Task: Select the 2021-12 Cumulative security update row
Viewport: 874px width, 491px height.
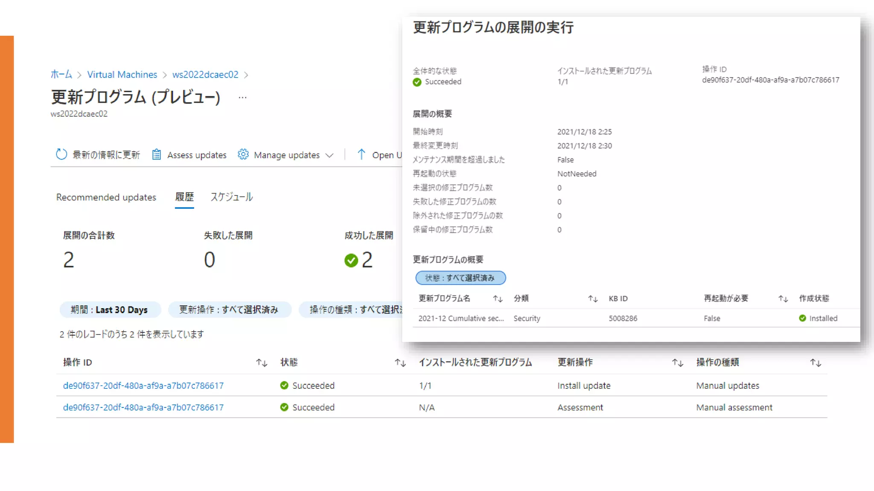Action: click(x=461, y=318)
